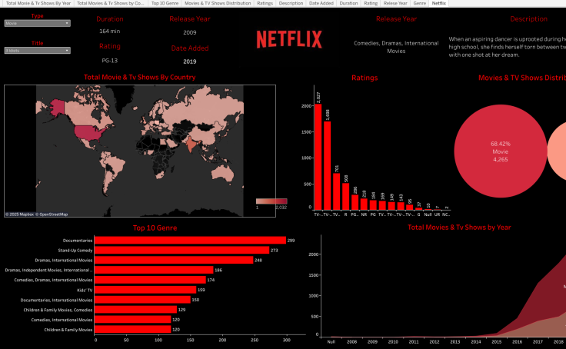This screenshot has height=349, width=566.
Task: Open the Date Added sheet tab
Action: 321,3
